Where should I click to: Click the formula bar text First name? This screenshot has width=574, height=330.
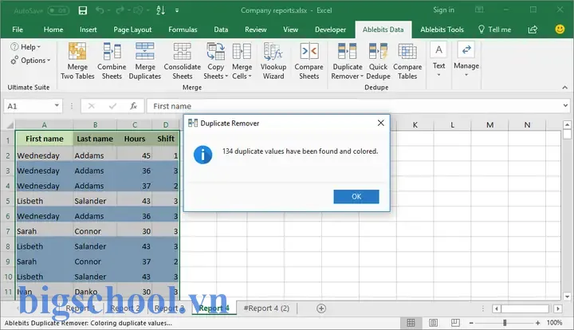(x=172, y=106)
